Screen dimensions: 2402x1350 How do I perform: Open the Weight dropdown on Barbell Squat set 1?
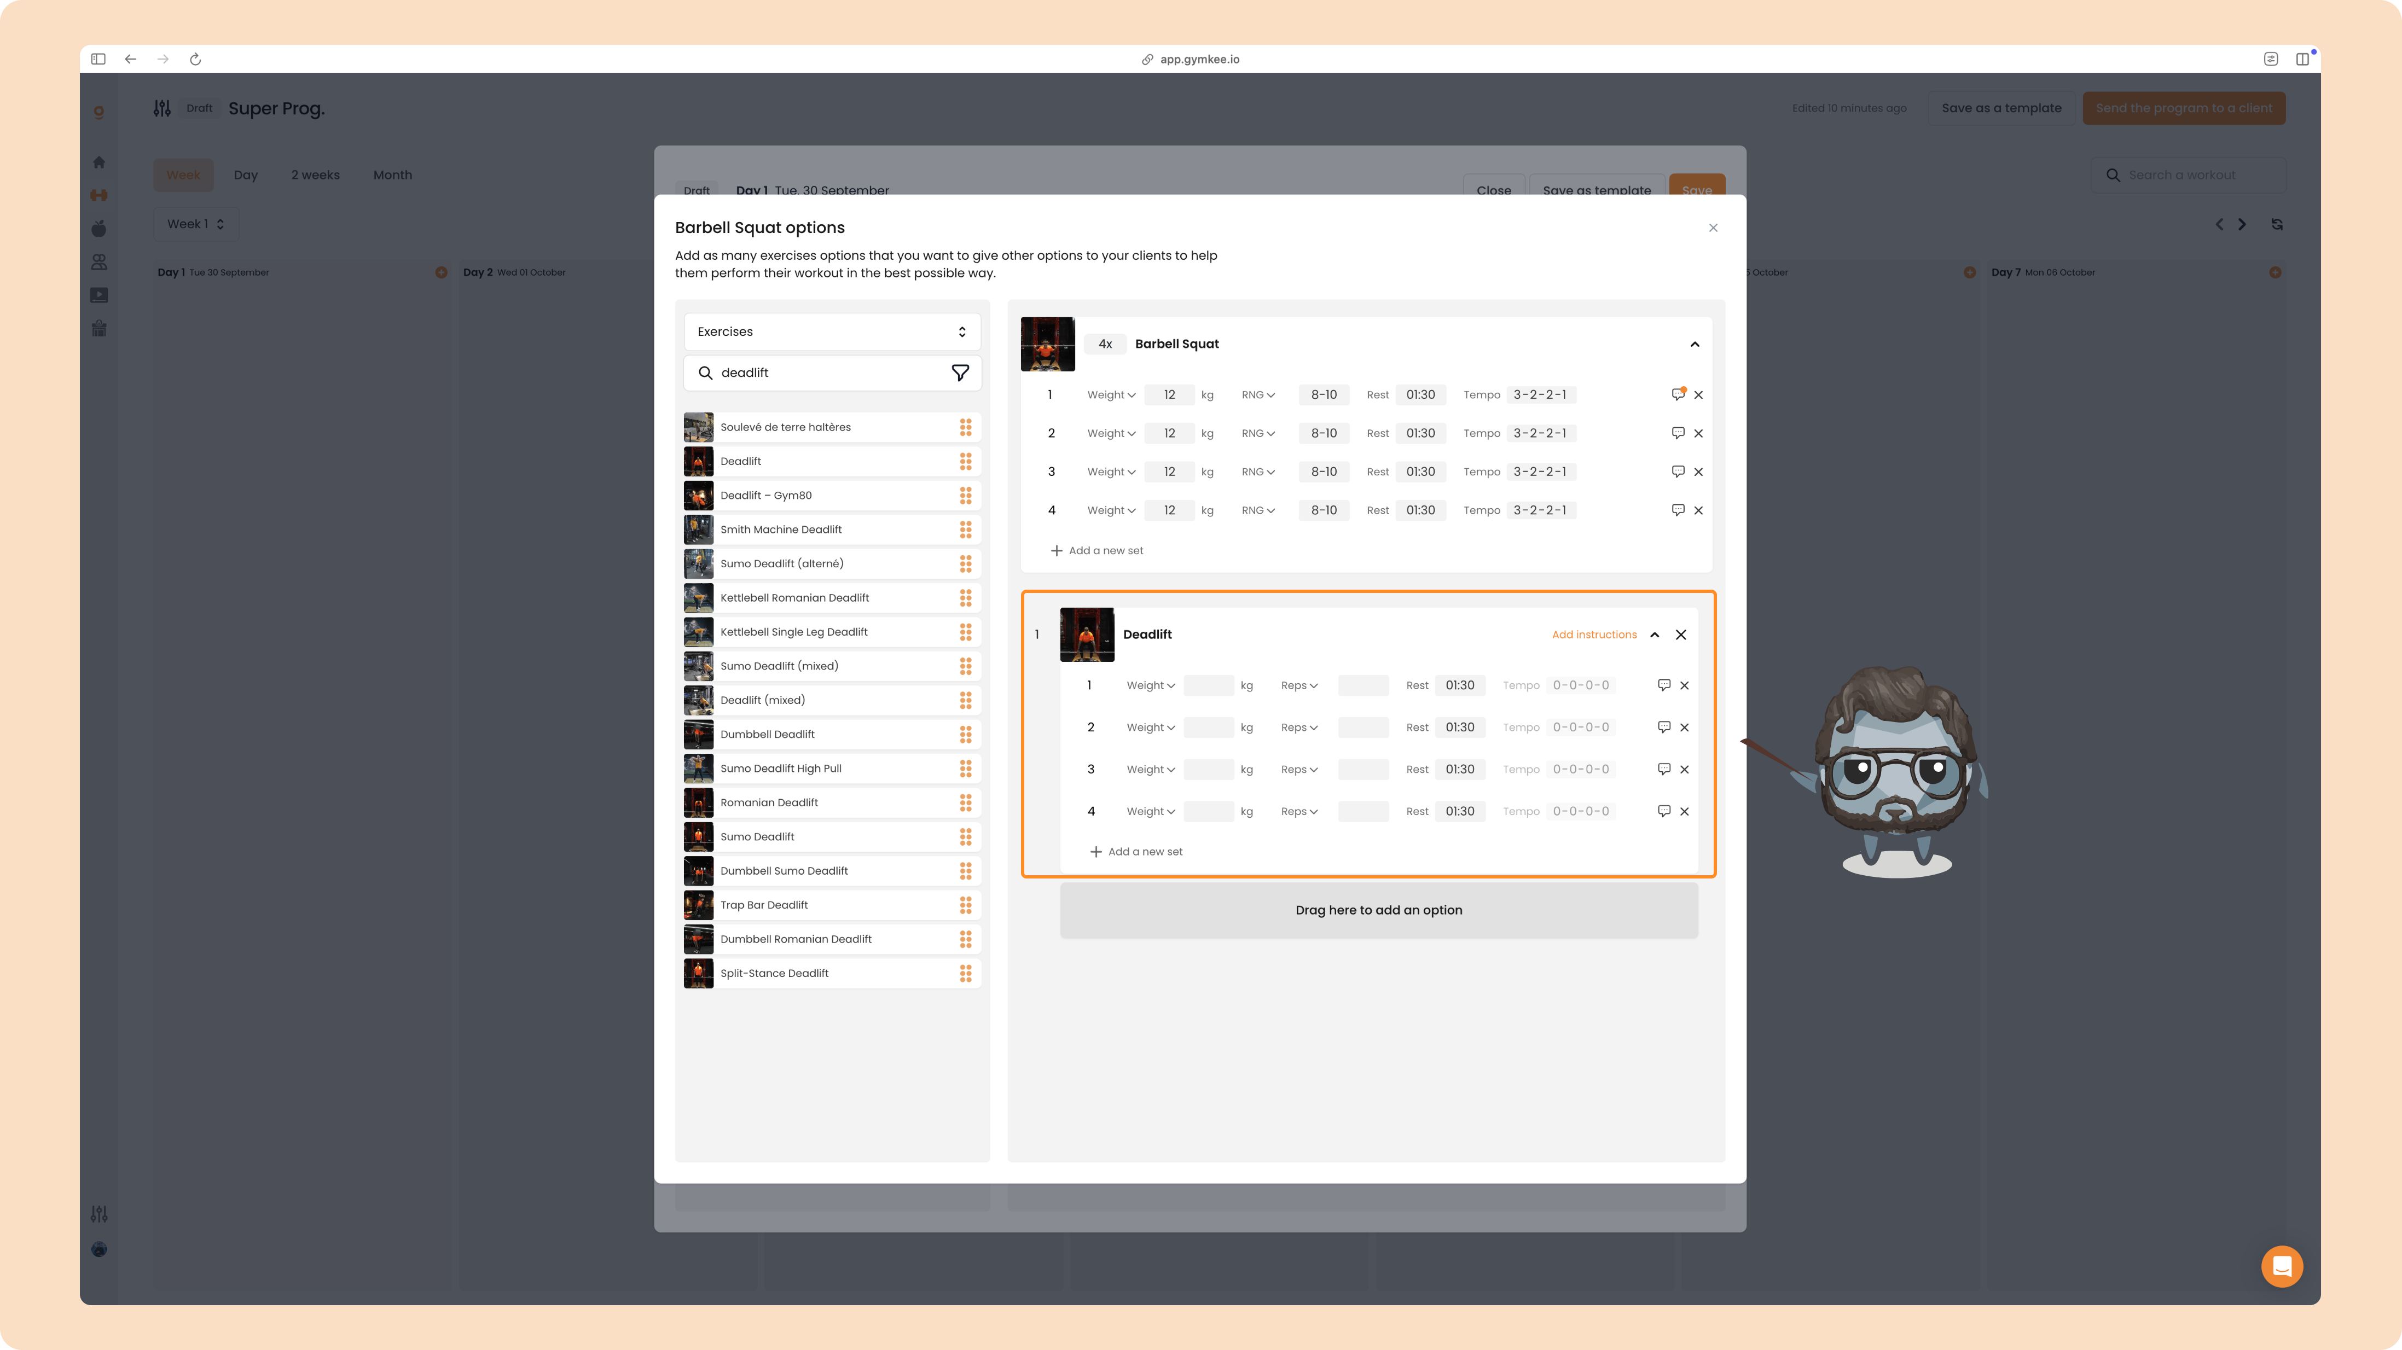(x=1111, y=394)
